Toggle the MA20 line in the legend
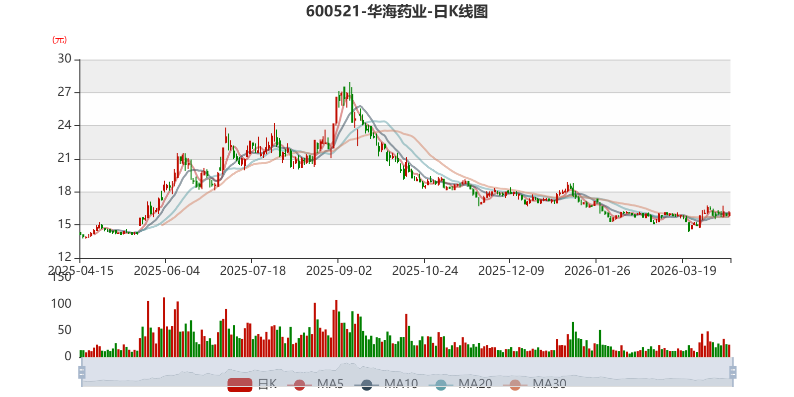 click(460, 385)
